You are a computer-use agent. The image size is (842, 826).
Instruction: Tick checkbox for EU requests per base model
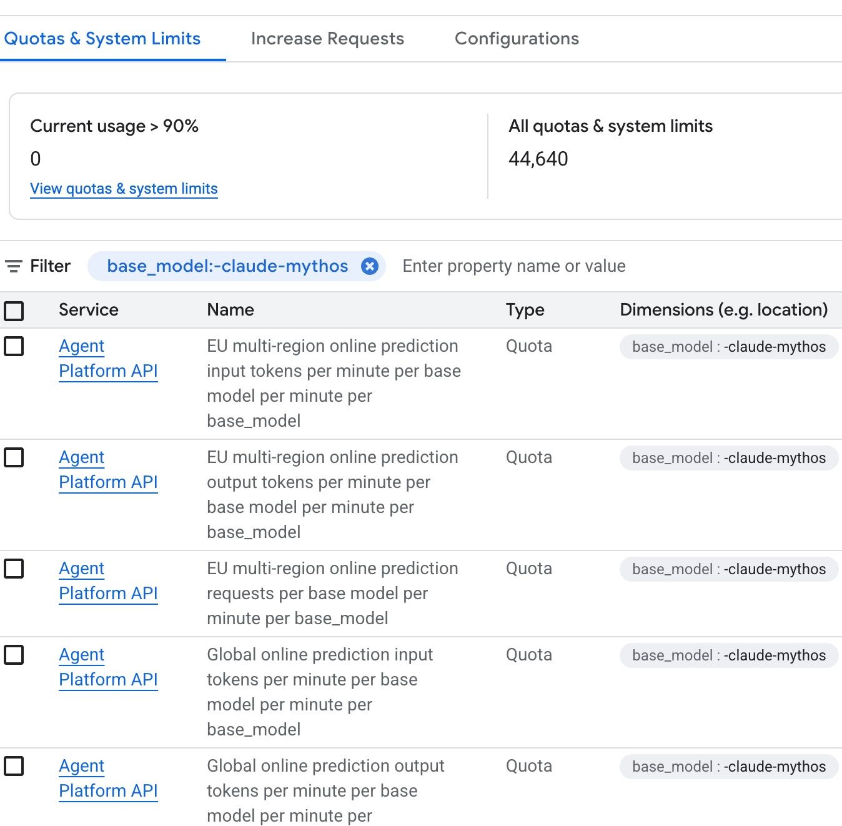click(14, 568)
